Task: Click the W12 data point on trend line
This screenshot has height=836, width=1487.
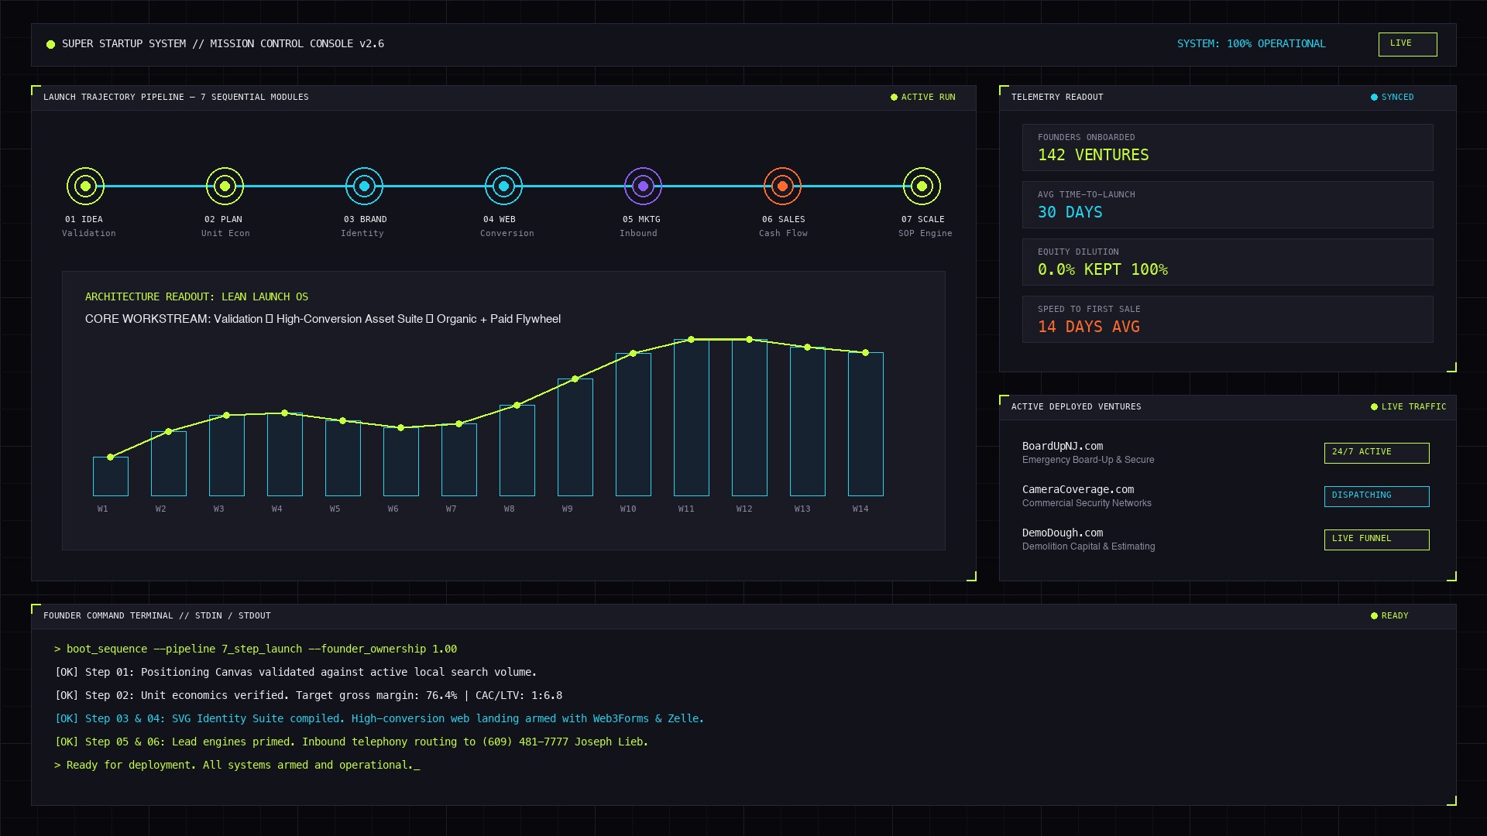Action: point(750,339)
